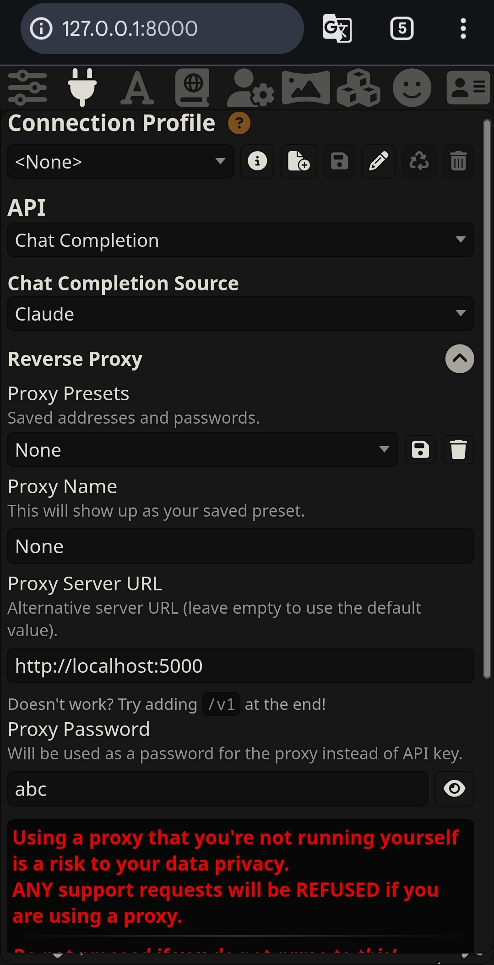
Task: Save the proxy preset
Action: tap(420, 449)
